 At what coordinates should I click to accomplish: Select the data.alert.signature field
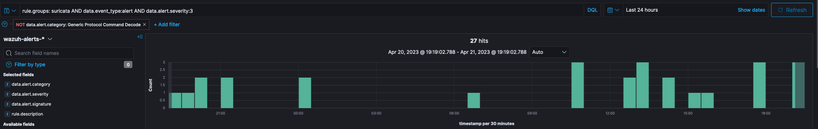[31, 104]
